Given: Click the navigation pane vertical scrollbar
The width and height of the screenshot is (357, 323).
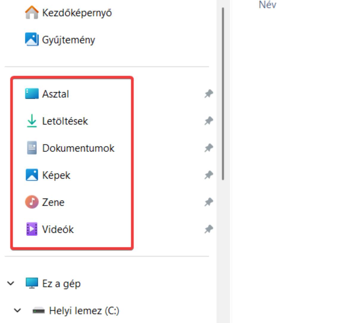Looking at the screenshot, I should tap(223, 94).
